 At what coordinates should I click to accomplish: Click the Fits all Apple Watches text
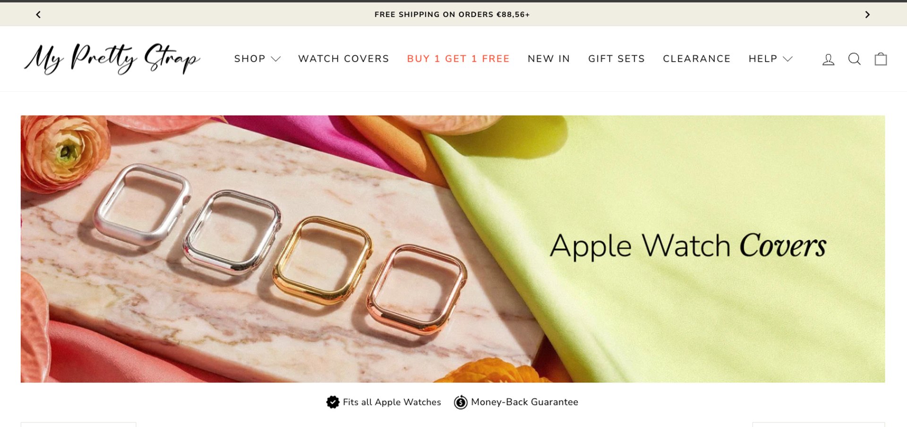[x=392, y=402]
